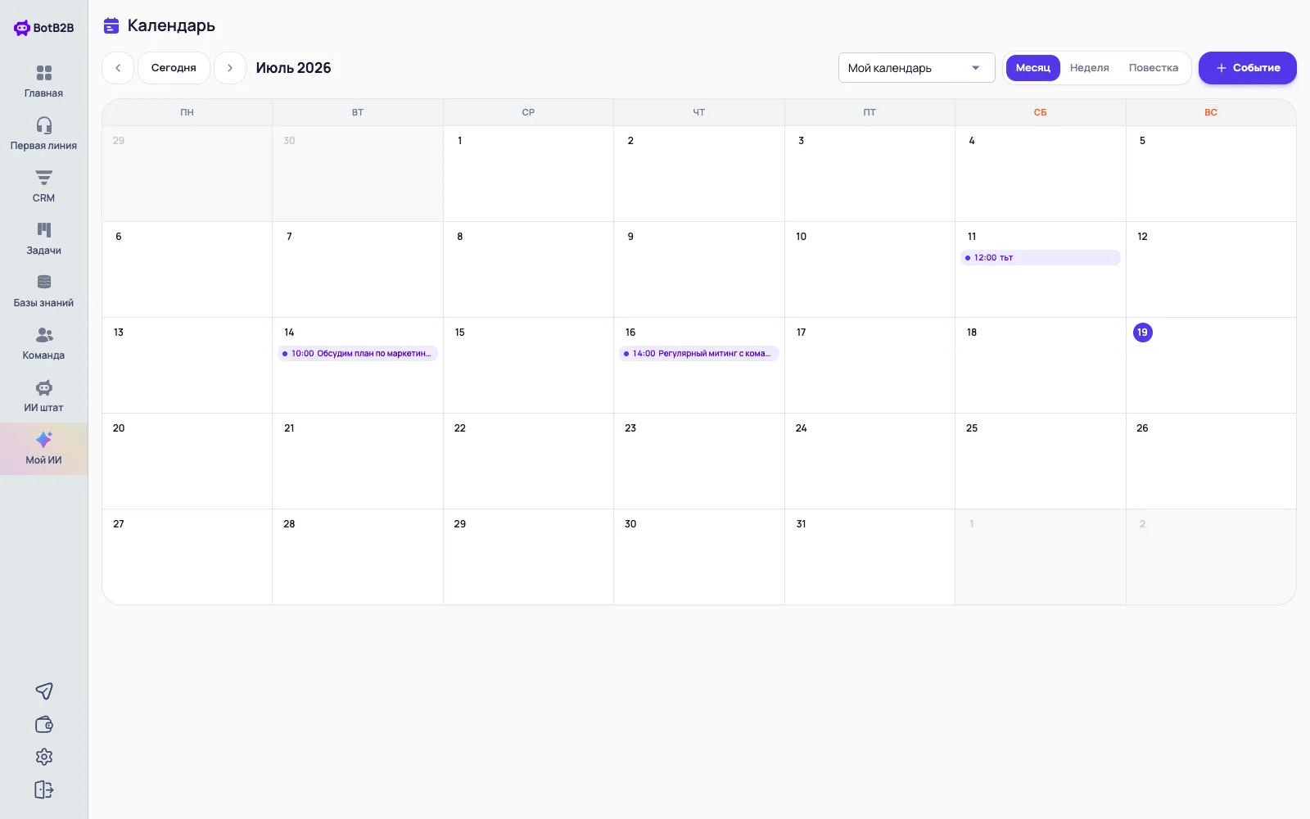Click the Сегодня button
1310x819 pixels.
pos(174,68)
